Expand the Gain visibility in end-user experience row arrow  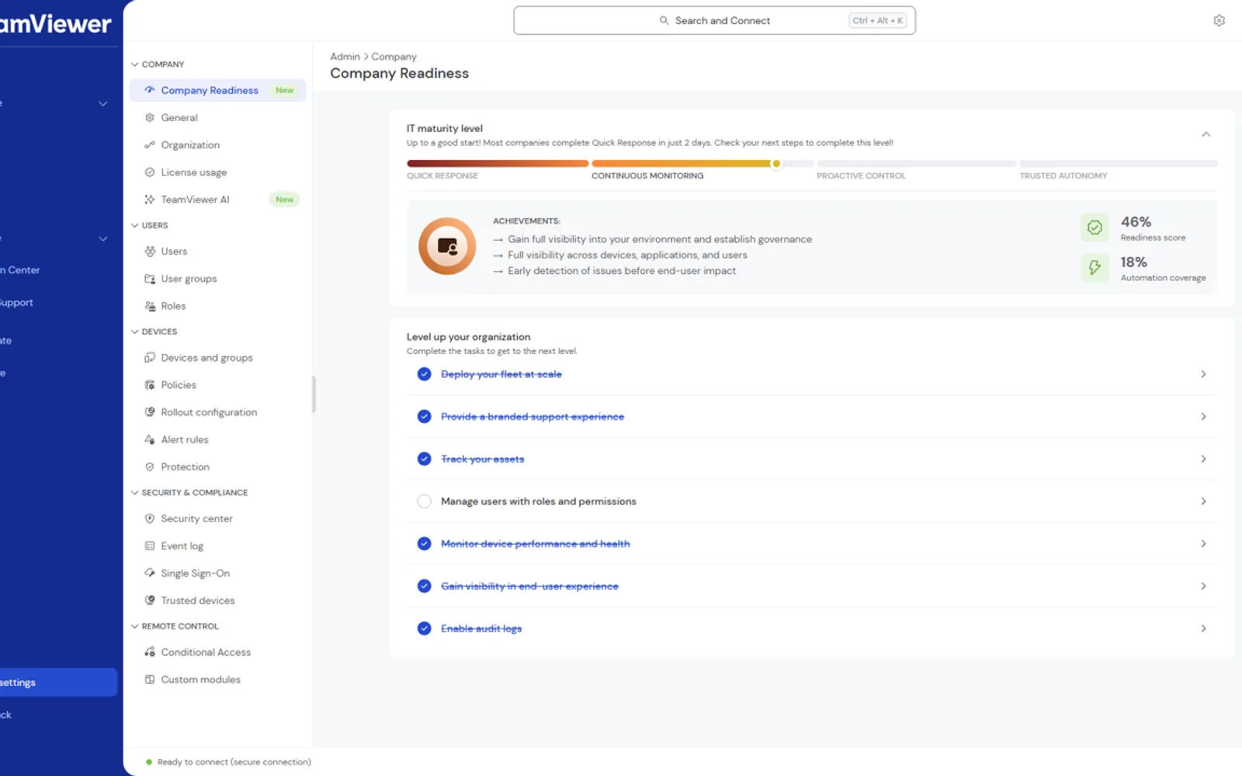[x=1203, y=587]
